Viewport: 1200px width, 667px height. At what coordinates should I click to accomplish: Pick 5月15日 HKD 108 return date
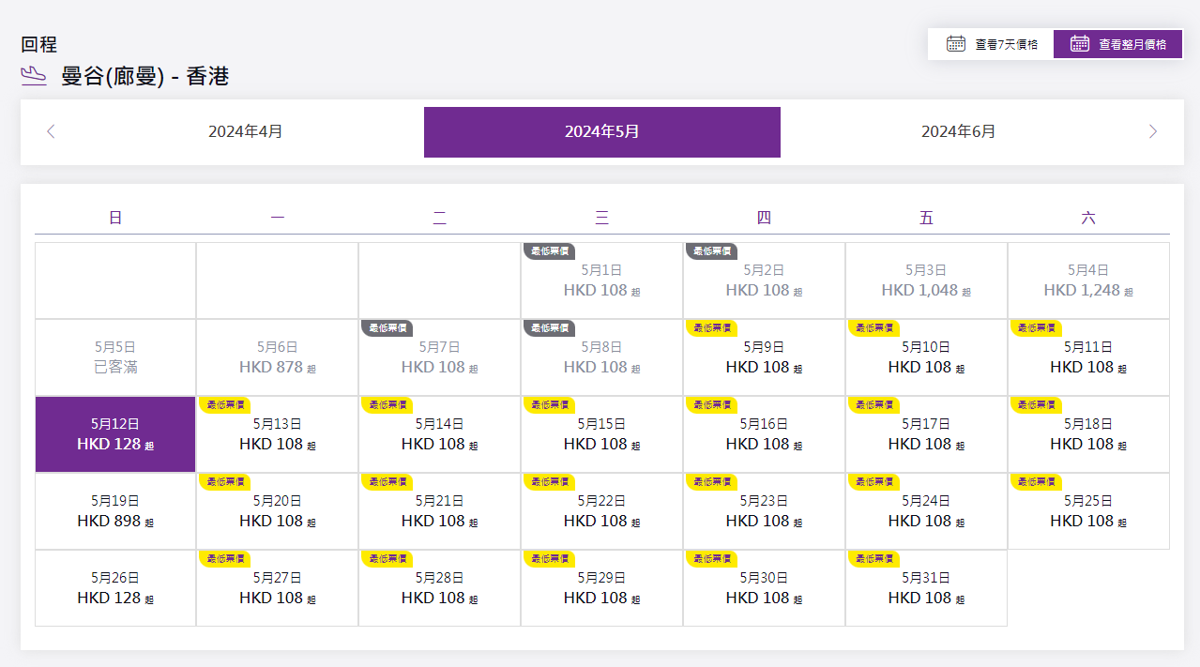tap(601, 436)
